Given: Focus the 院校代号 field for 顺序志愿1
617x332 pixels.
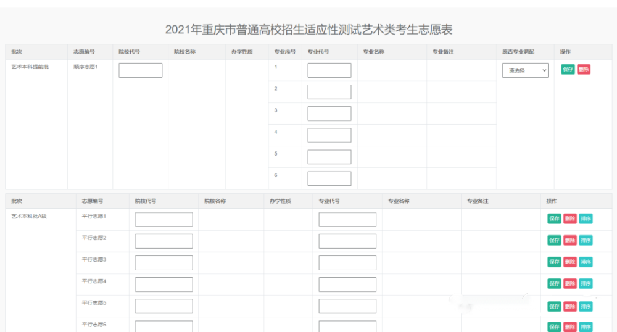Looking at the screenshot, I should [141, 70].
